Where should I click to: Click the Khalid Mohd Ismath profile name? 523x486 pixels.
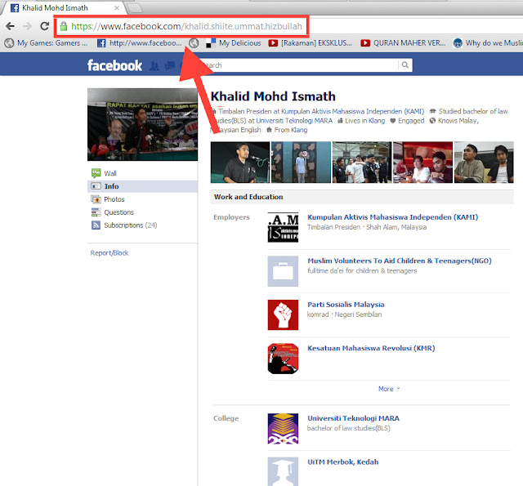tap(273, 96)
